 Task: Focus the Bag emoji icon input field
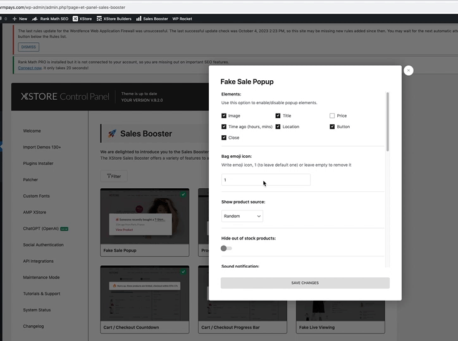point(266,180)
